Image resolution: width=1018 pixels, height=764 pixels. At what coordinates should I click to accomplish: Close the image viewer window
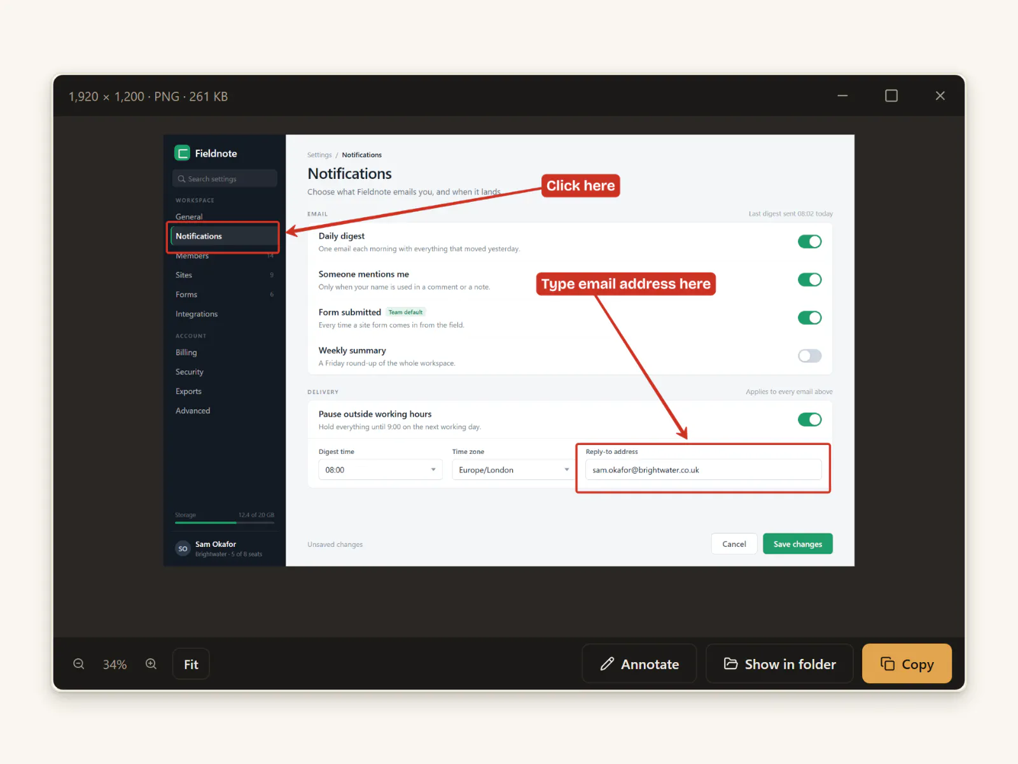point(940,95)
